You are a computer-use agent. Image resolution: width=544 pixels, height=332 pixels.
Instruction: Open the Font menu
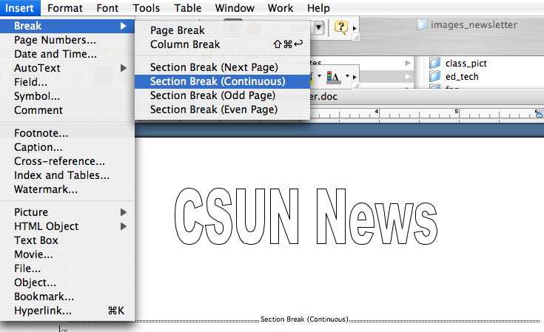tap(107, 8)
